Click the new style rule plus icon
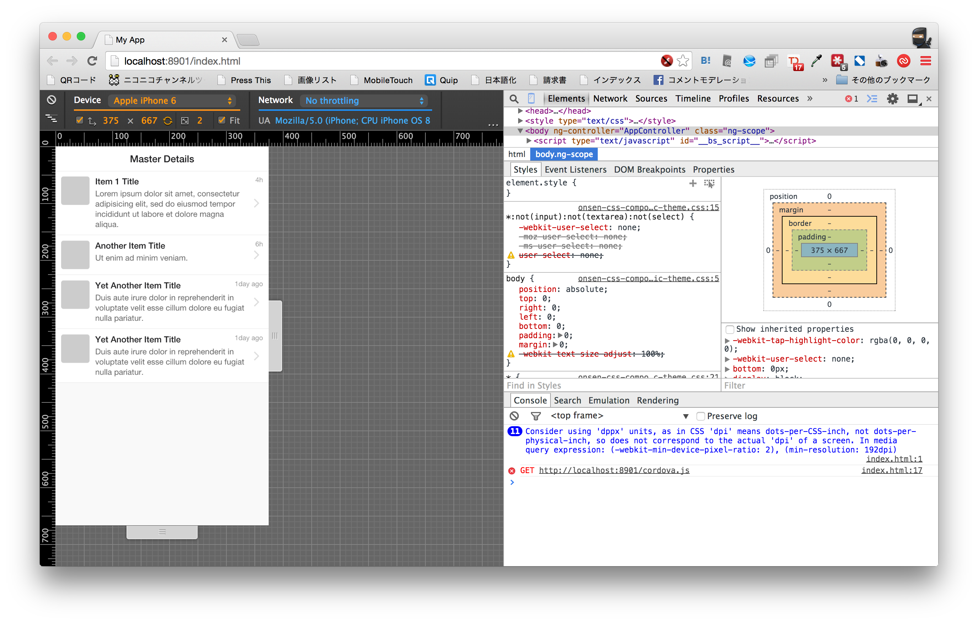Viewport: 978px width, 623px height. (x=693, y=183)
